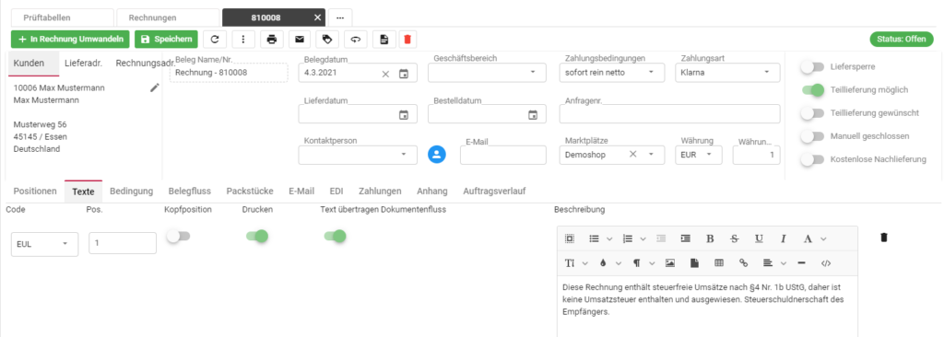Click the Speichern button
This screenshot has height=337, width=944.
click(166, 39)
